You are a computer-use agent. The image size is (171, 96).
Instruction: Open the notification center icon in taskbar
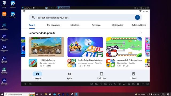(168, 94)
